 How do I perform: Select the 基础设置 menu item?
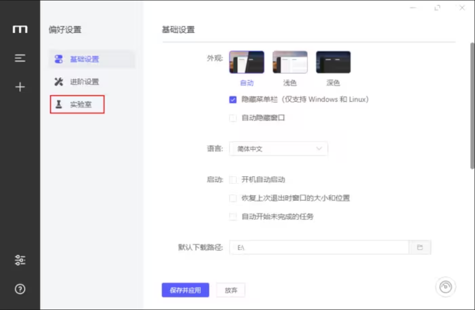tap(92, 59)
